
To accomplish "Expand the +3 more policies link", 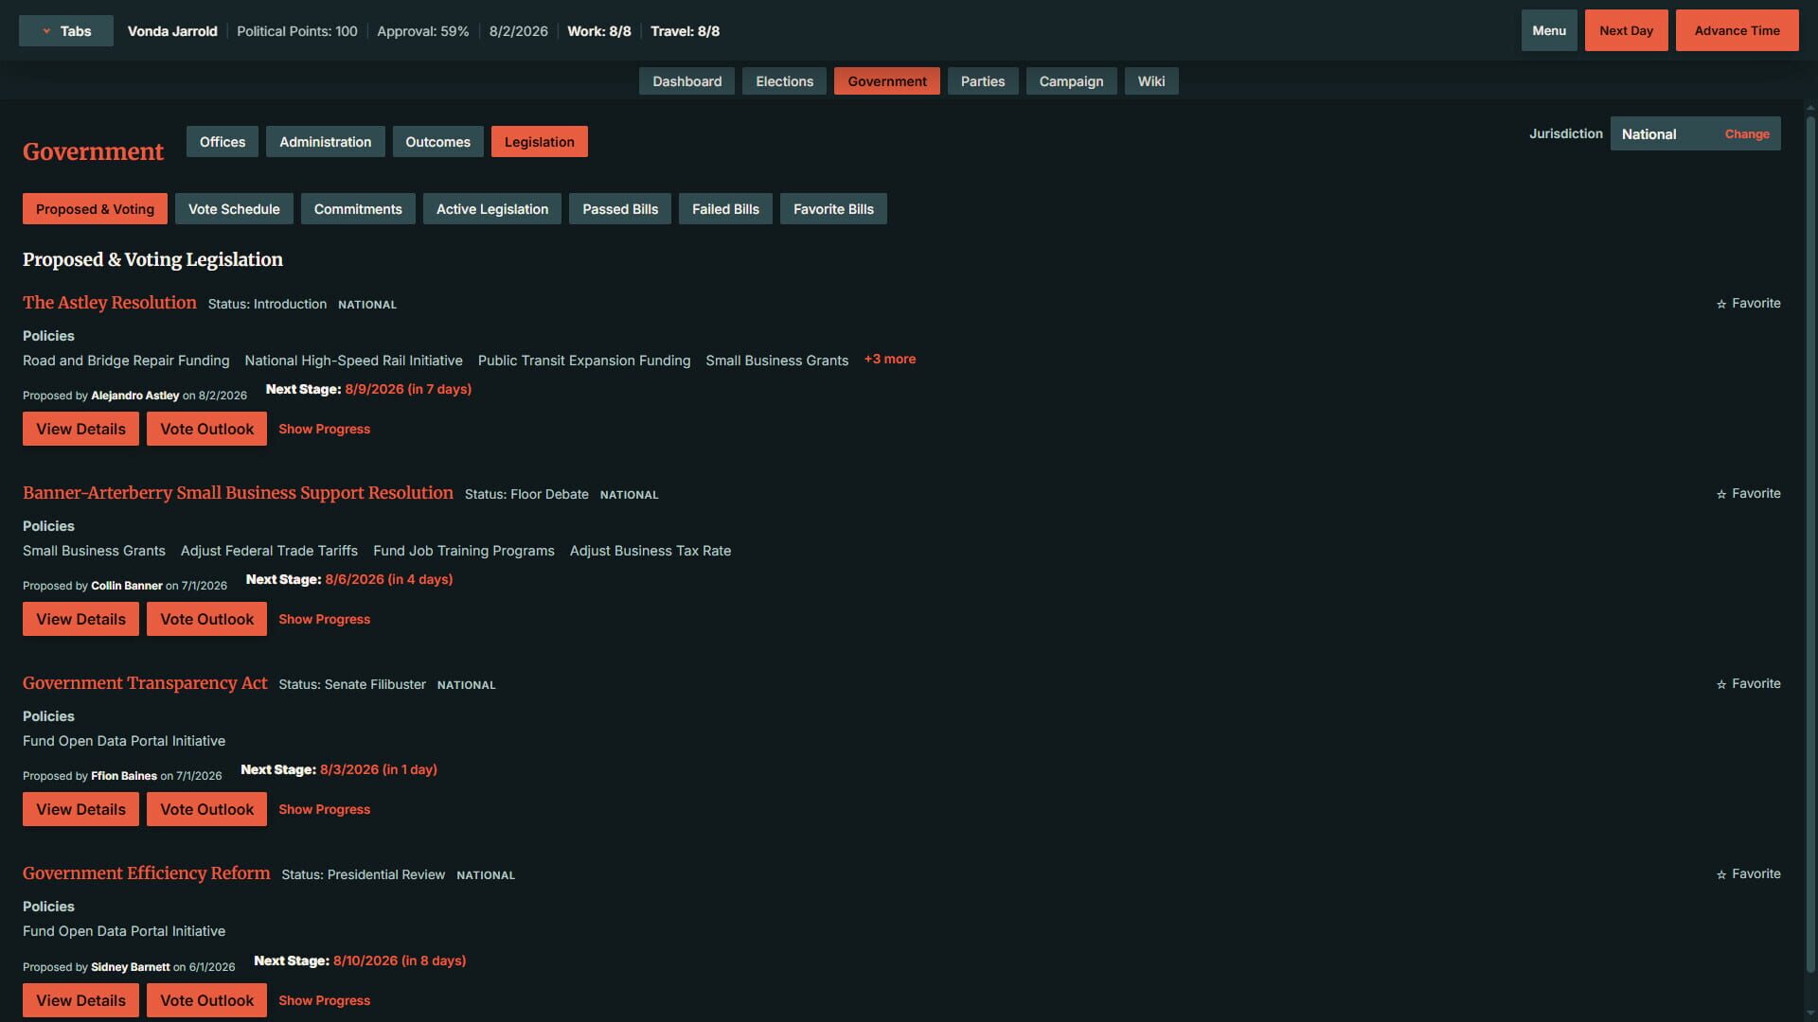I will (889, 360).
